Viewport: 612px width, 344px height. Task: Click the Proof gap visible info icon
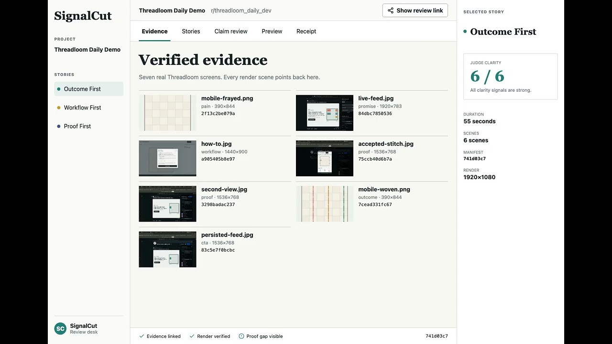241,336
